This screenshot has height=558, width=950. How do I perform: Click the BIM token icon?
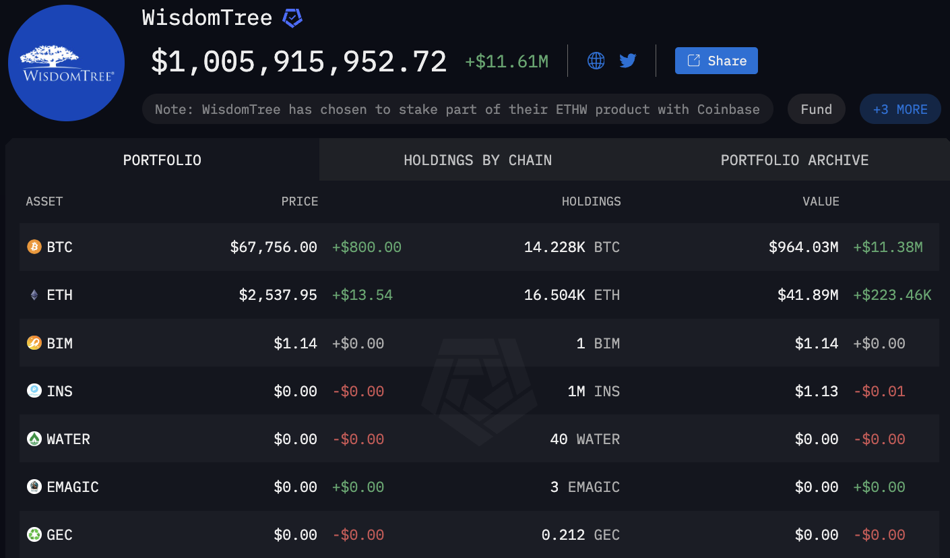(34, 343)
